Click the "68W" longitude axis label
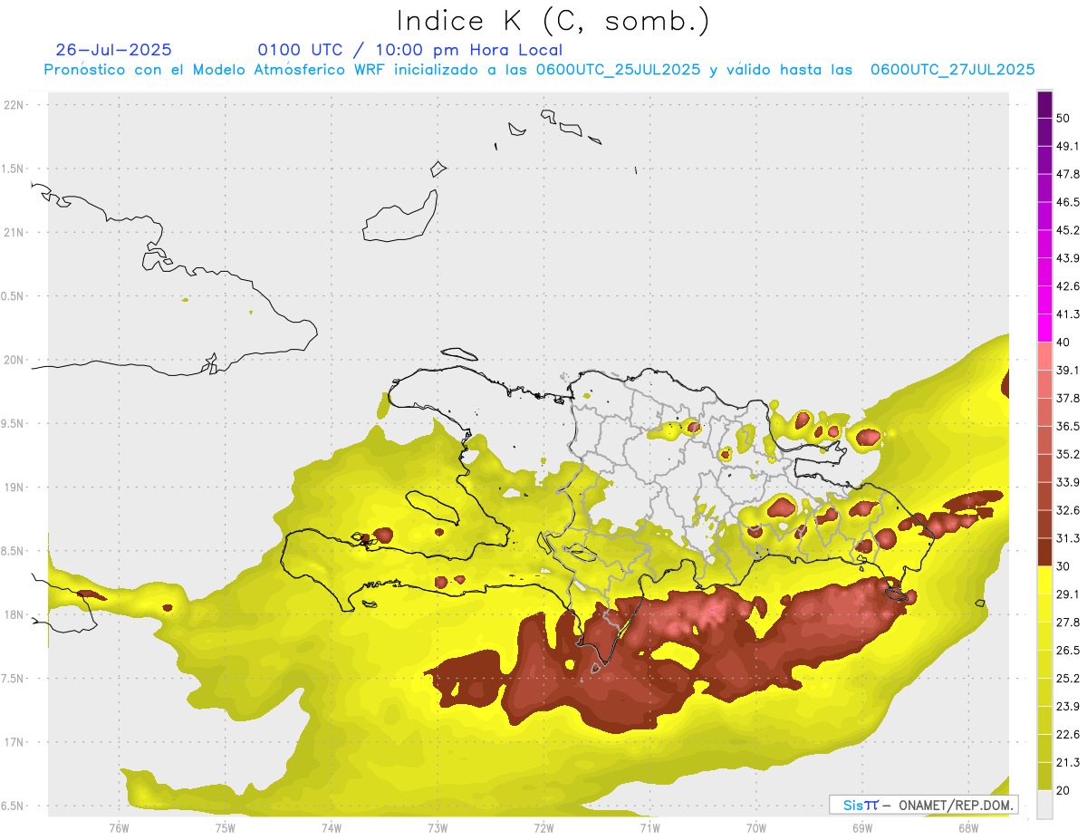The width and height of the screenshot is (1087, 840). [967, 828]
